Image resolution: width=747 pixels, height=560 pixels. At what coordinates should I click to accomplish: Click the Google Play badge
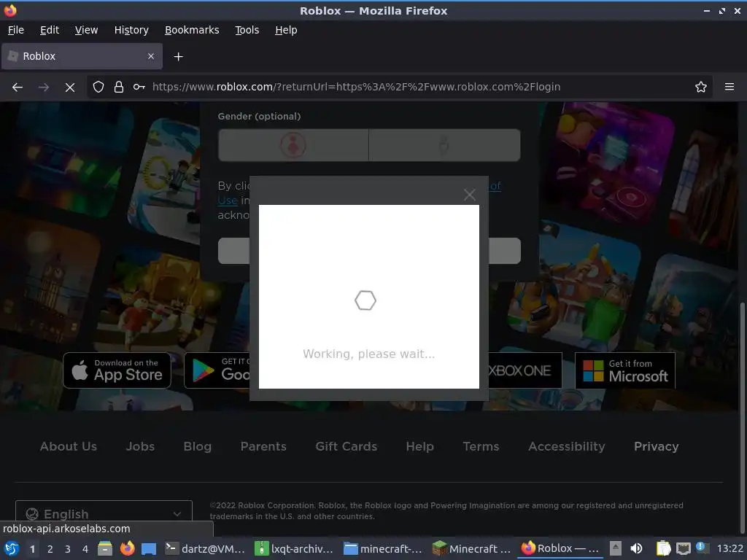click(x=217, y=370)
